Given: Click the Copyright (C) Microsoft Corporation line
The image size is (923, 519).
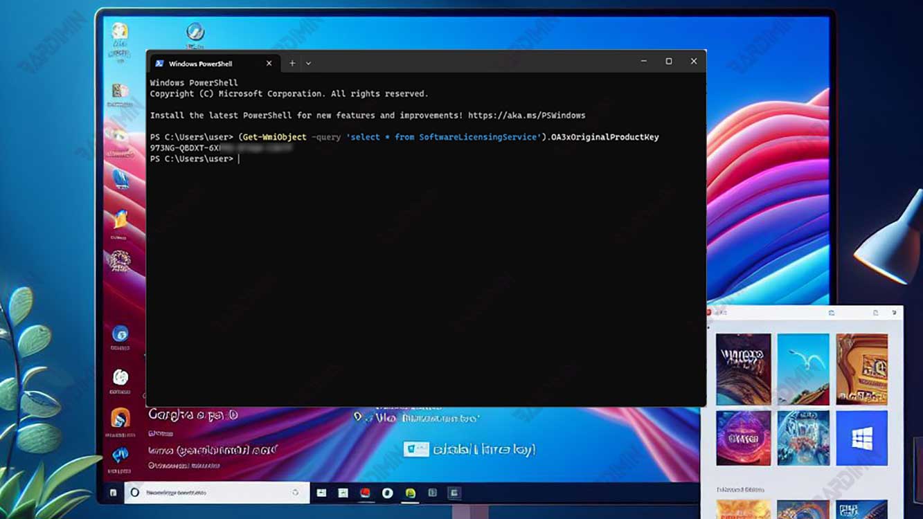Looking at the screenshot, I should click(289, 93).
